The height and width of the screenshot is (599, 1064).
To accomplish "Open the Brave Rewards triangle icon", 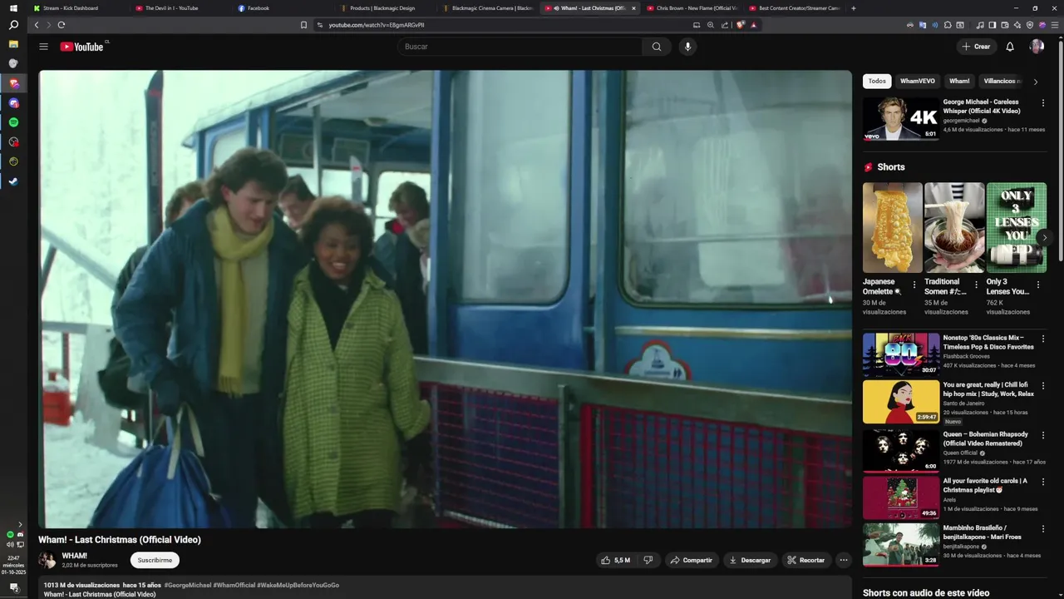I will pyautogui.click(x=753, y=25).
